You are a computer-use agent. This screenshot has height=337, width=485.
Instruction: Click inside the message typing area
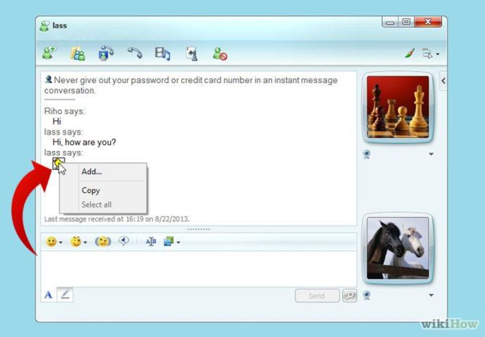tap(198, 268)
